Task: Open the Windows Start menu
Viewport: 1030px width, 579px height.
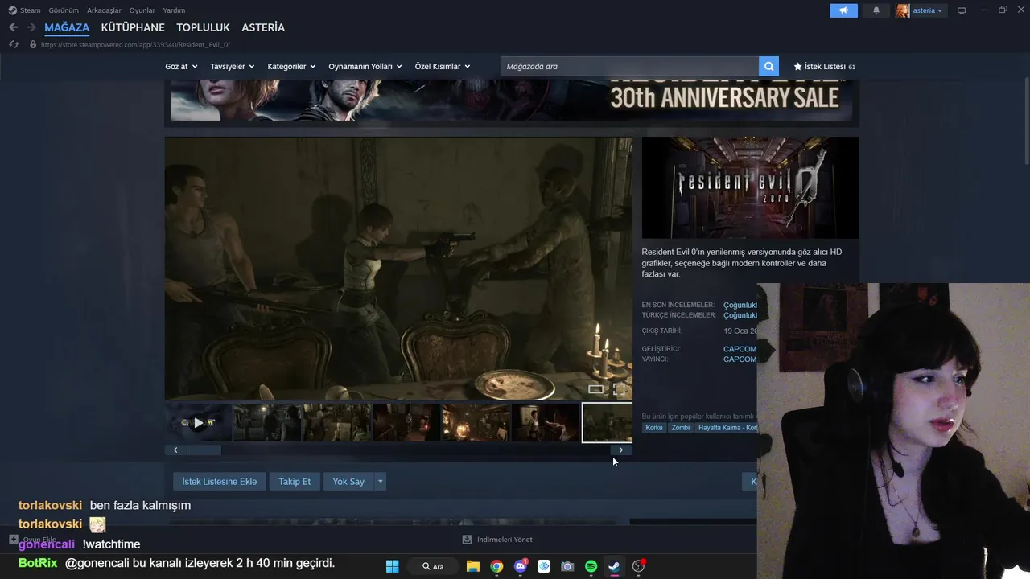Action: coord(393,566)
